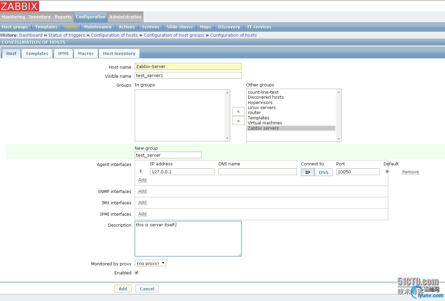Open Actions submenu item

[127, 27]
